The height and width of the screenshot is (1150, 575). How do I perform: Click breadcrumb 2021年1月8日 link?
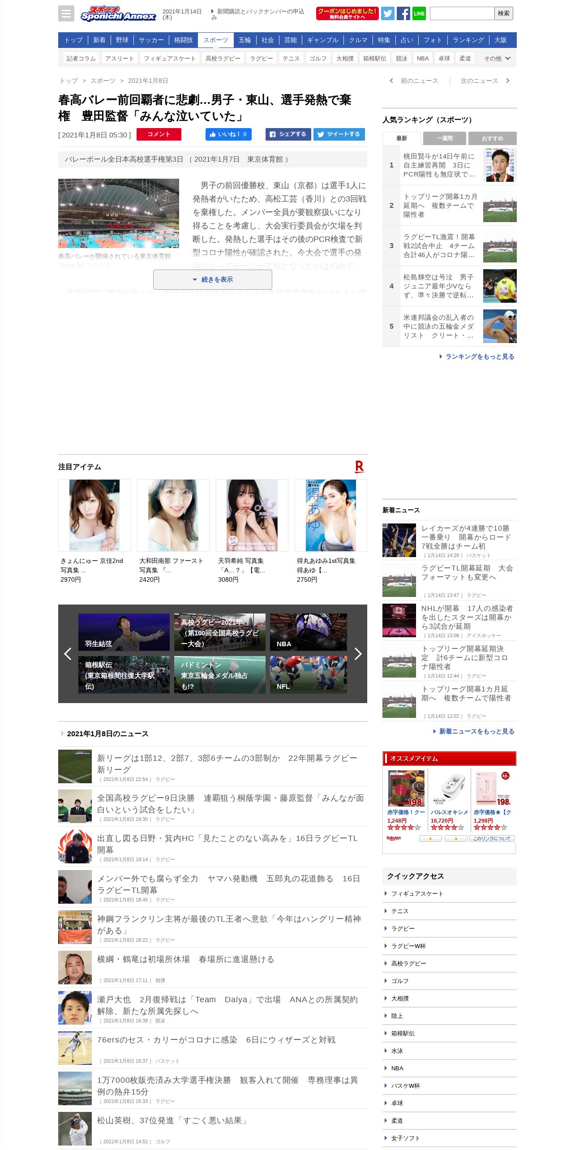[x=148, y=81]
